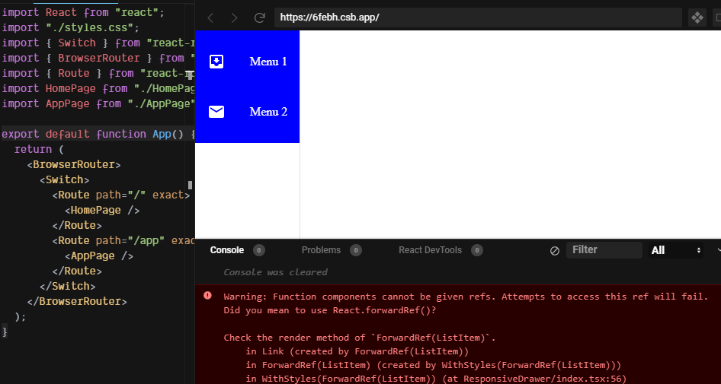
Task: Click the counter badge beside the Problems tab
Action: pos(356,250)
